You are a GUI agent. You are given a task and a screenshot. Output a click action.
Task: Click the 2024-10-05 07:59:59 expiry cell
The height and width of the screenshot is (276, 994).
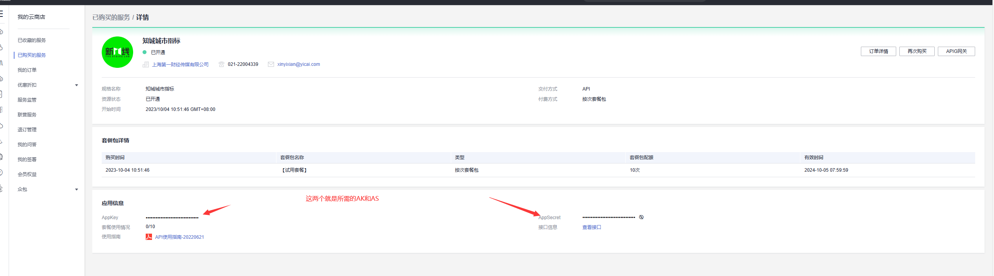(x=826, y=170)
